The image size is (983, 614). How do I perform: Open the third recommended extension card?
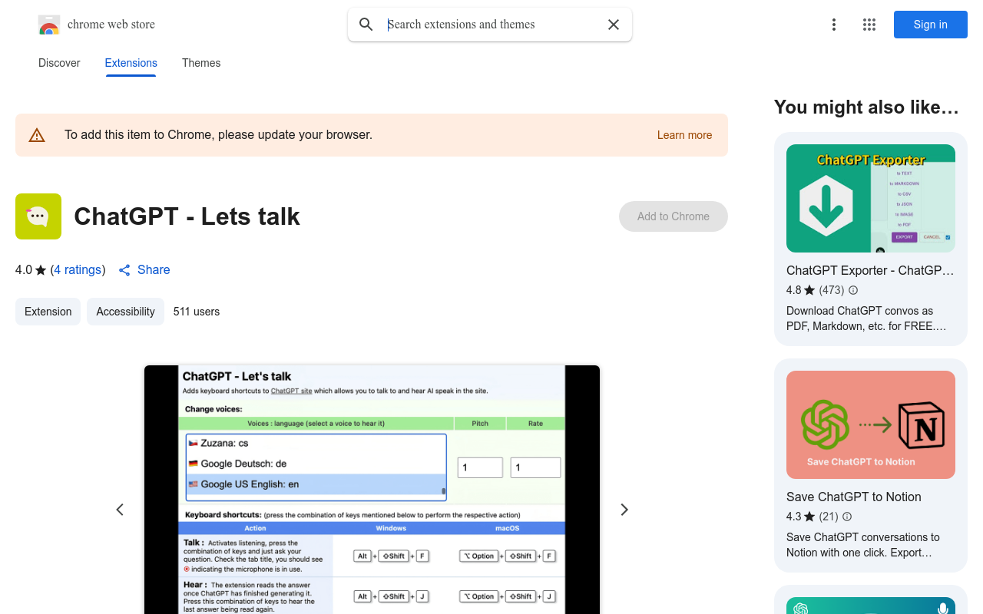[x=871, y=600]
